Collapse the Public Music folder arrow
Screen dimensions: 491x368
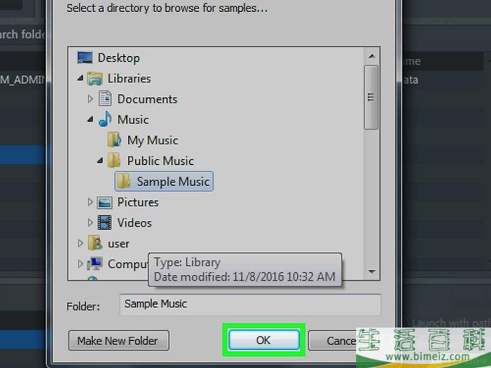click(100, 161)
